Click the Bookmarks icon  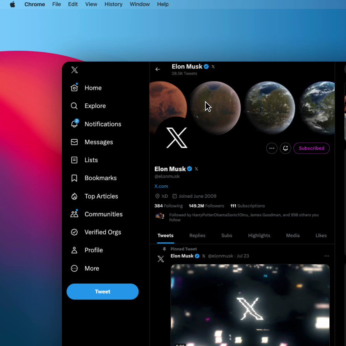tap(74, 178)
